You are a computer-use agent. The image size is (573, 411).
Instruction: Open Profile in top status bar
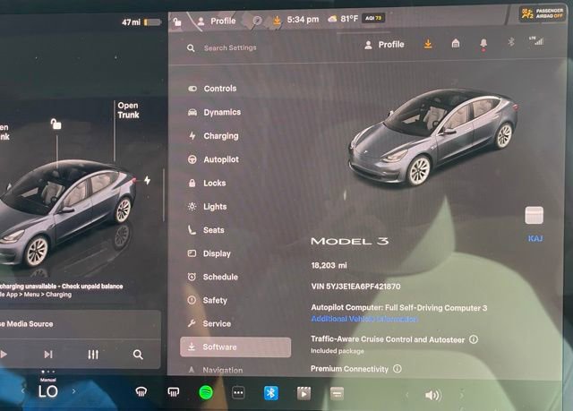pyautogui.click(x=217, y=21)
